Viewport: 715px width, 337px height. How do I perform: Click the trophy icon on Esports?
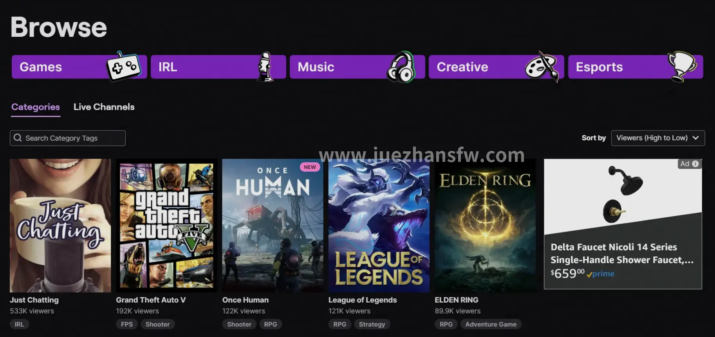682,66
